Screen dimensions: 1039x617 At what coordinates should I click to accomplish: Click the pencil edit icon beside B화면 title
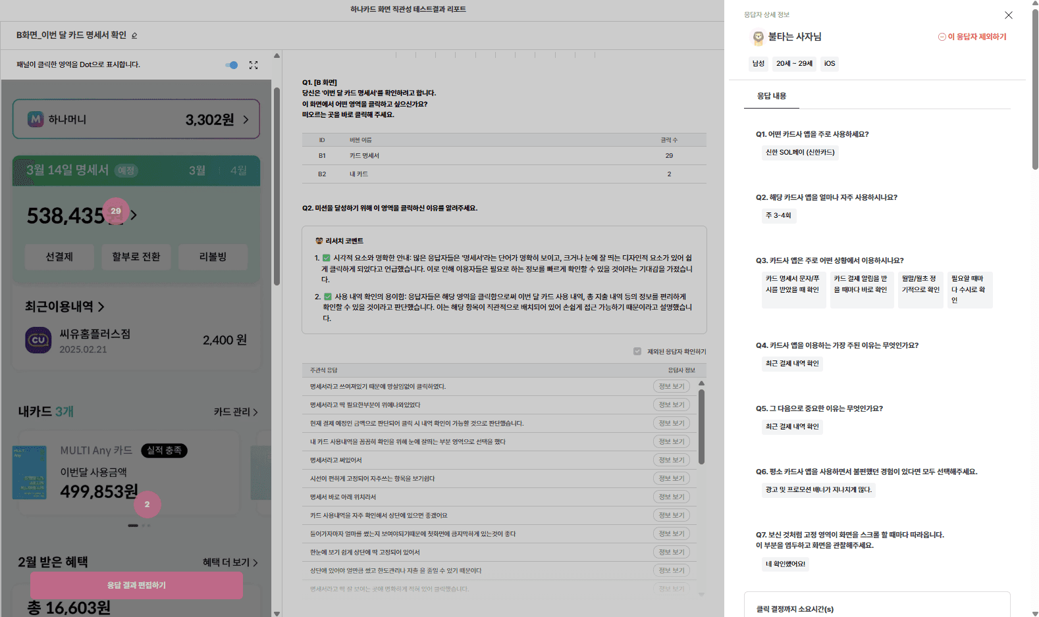click(x=134, y=36)
